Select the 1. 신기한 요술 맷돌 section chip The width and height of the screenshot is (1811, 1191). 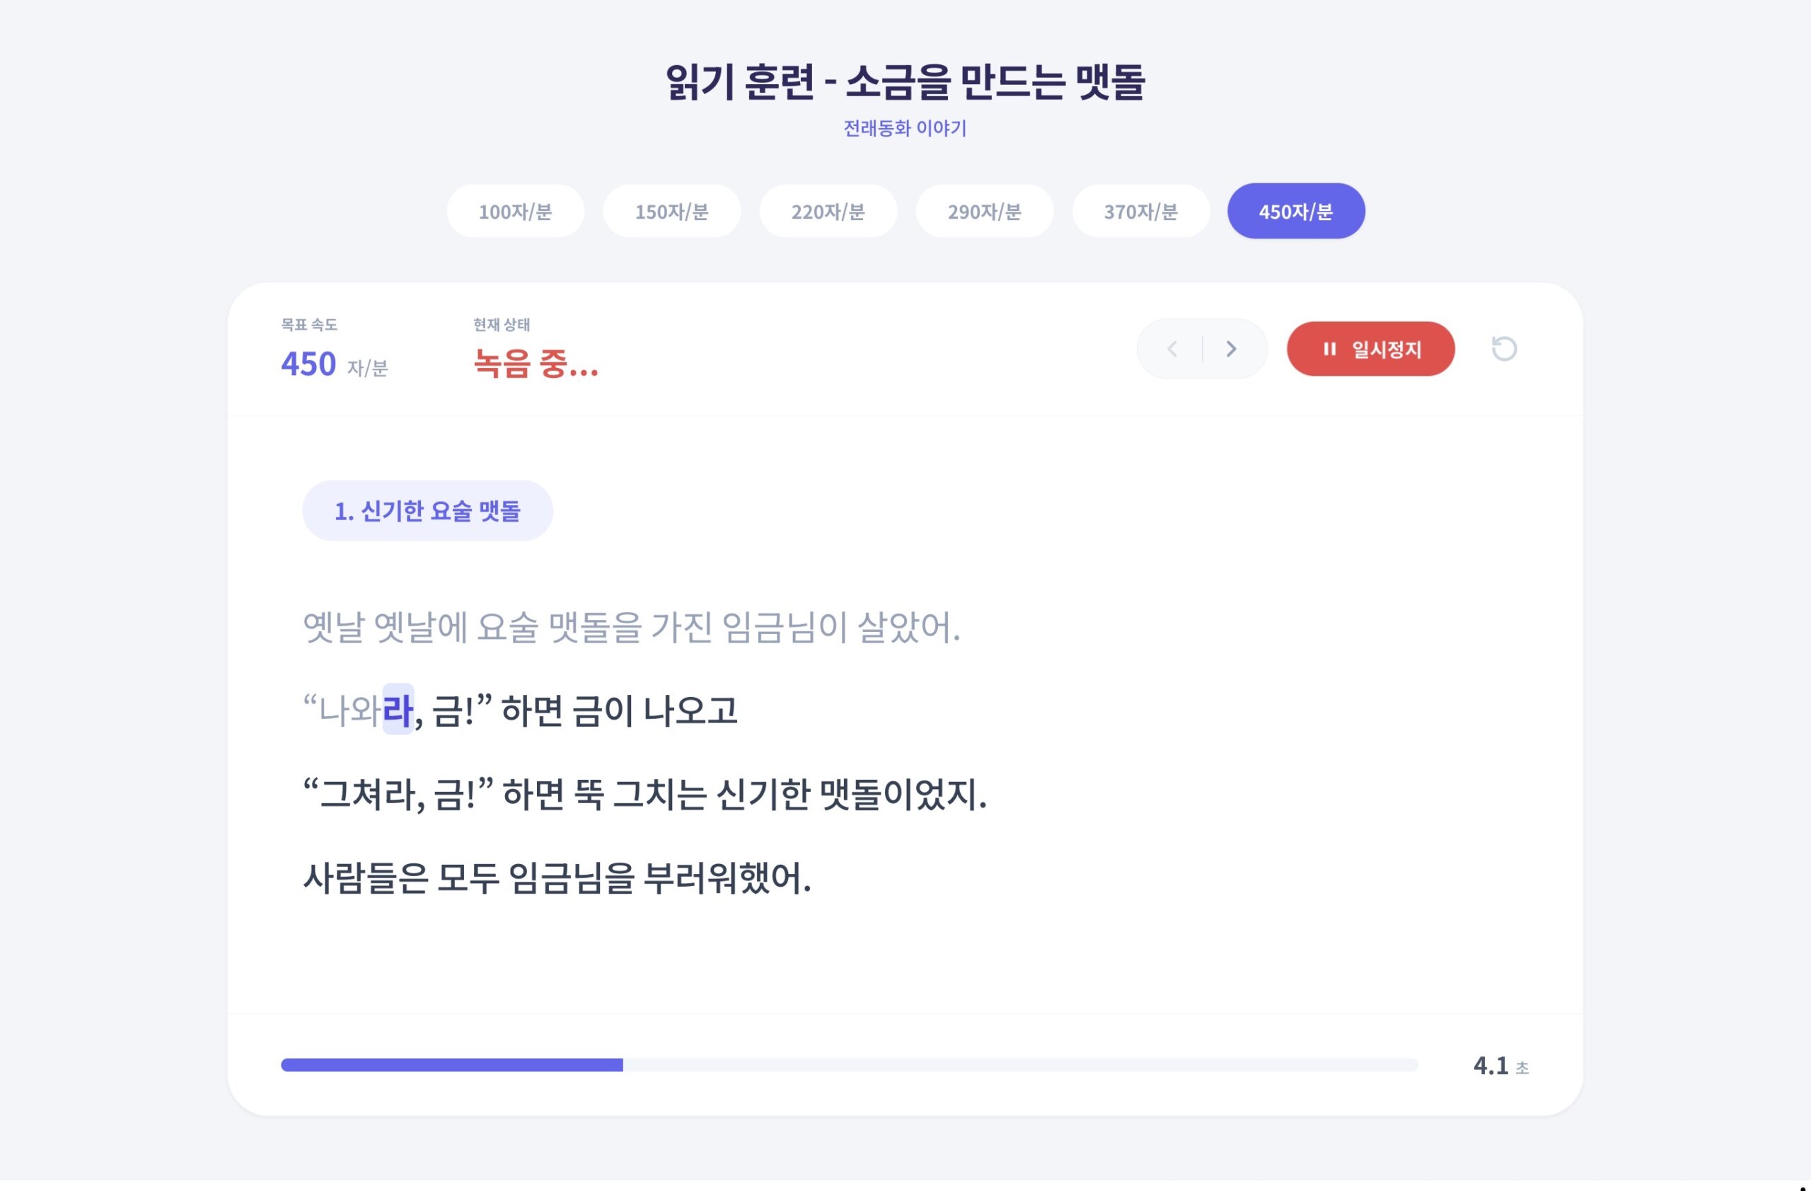[428, 510]
